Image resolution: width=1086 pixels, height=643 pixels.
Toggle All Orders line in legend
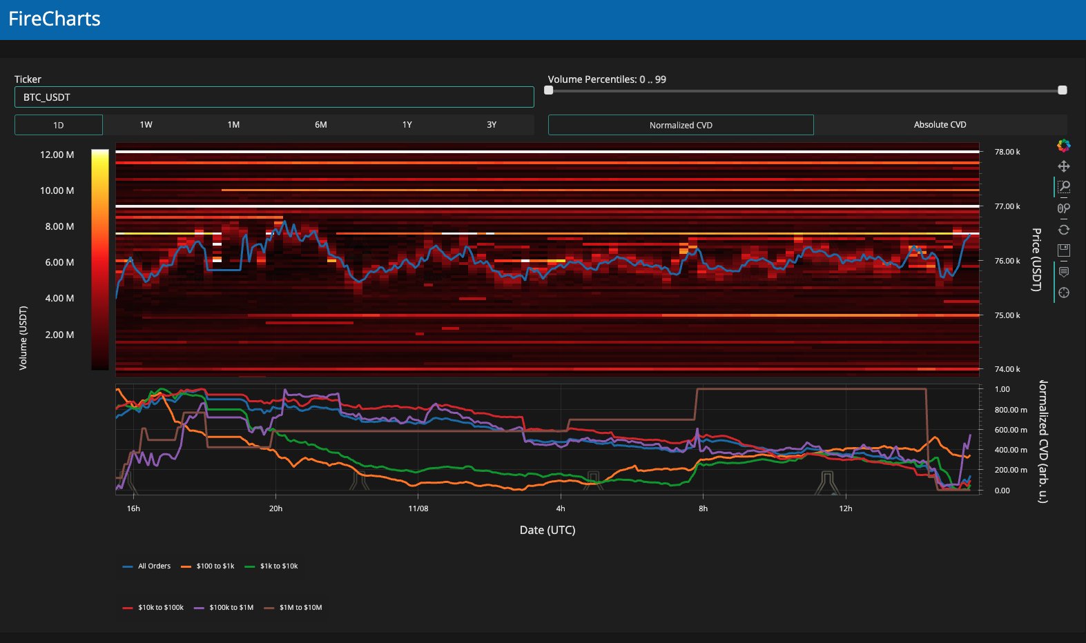click(153, 566)
